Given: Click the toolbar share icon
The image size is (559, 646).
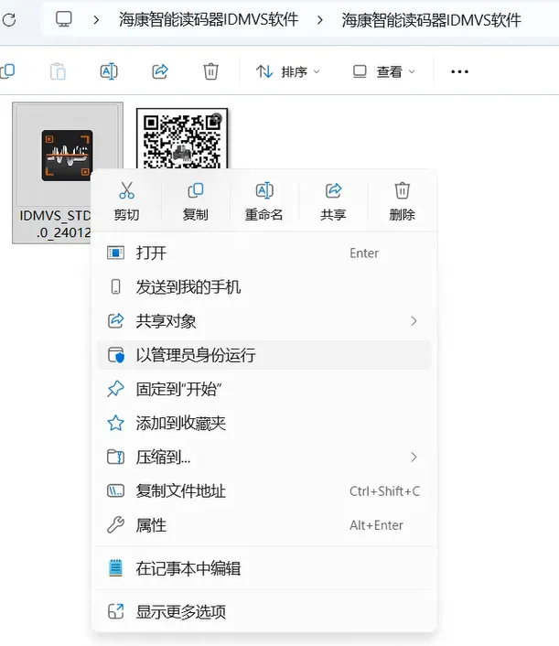Looking at the screenshot, I should point(160,71).
